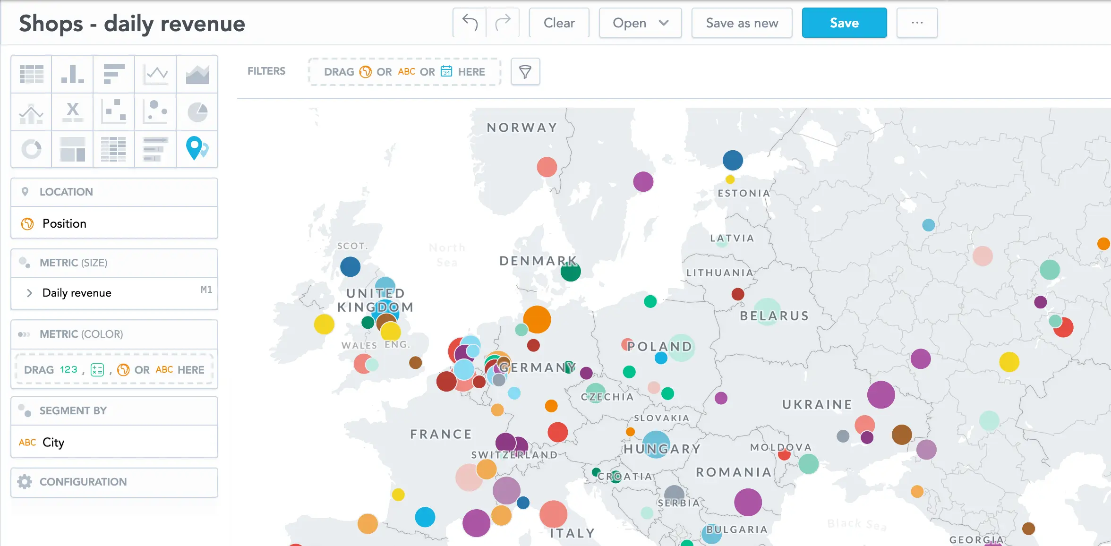This screenshot has width=1111, height=546.
Task: Choose the geo pushpin map icon
Action: pyautogui.click(x=197, y=149)
